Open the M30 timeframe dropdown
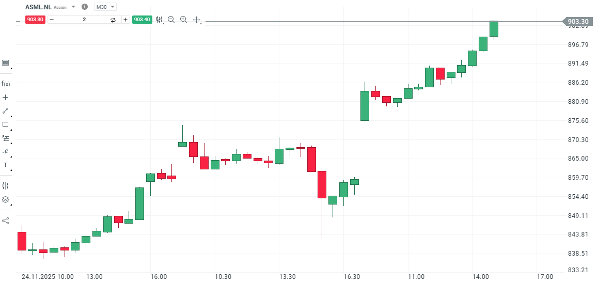The height and width of the screenshot is (283, 598). click(x=105, y=7)
